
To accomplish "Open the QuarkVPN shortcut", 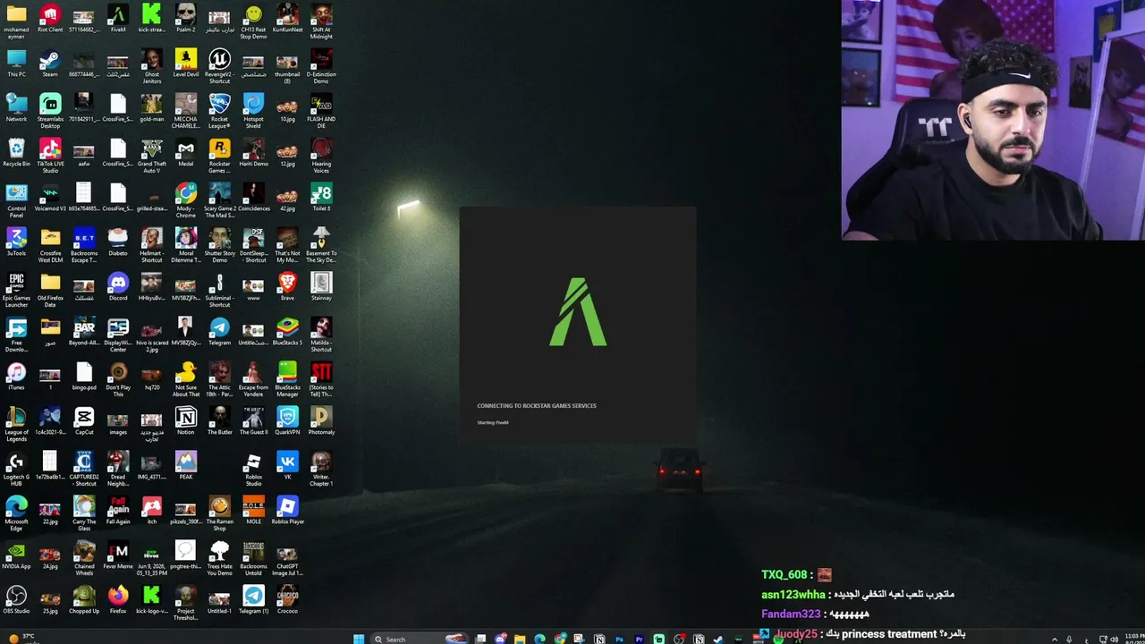I will [287, 421].
